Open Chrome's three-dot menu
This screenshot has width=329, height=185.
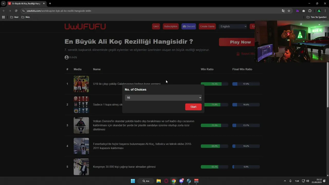coord(325,11)
